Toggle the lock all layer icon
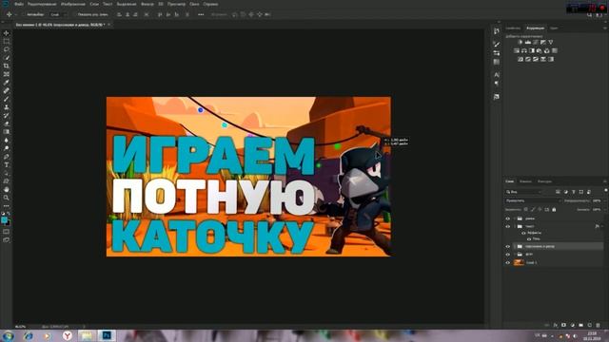The image size is (609, 342). click(554, 209)
